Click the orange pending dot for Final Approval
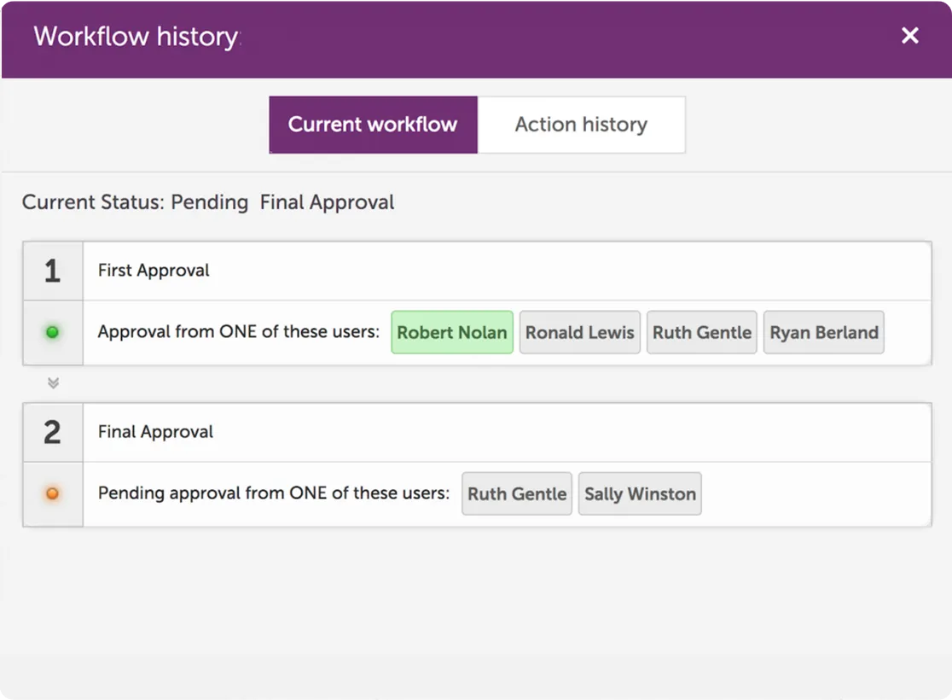Viewport: 952px width, 700px height. tap(52, 493)
